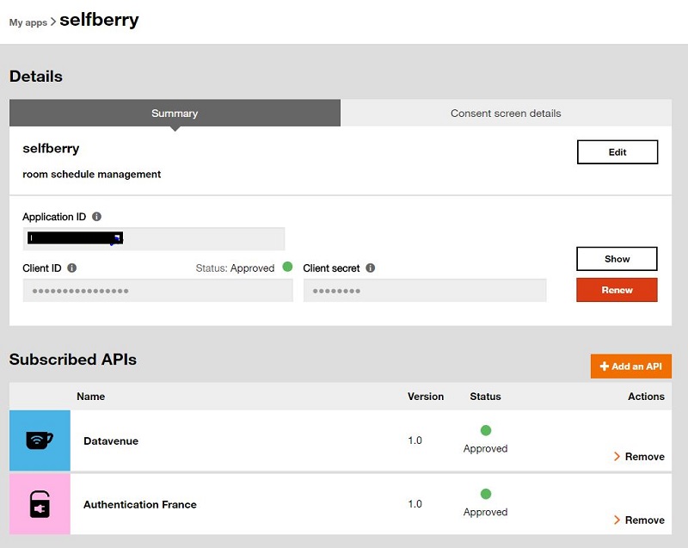Click the Client secret info icon

pyautogui.click(x=371, y=268)
